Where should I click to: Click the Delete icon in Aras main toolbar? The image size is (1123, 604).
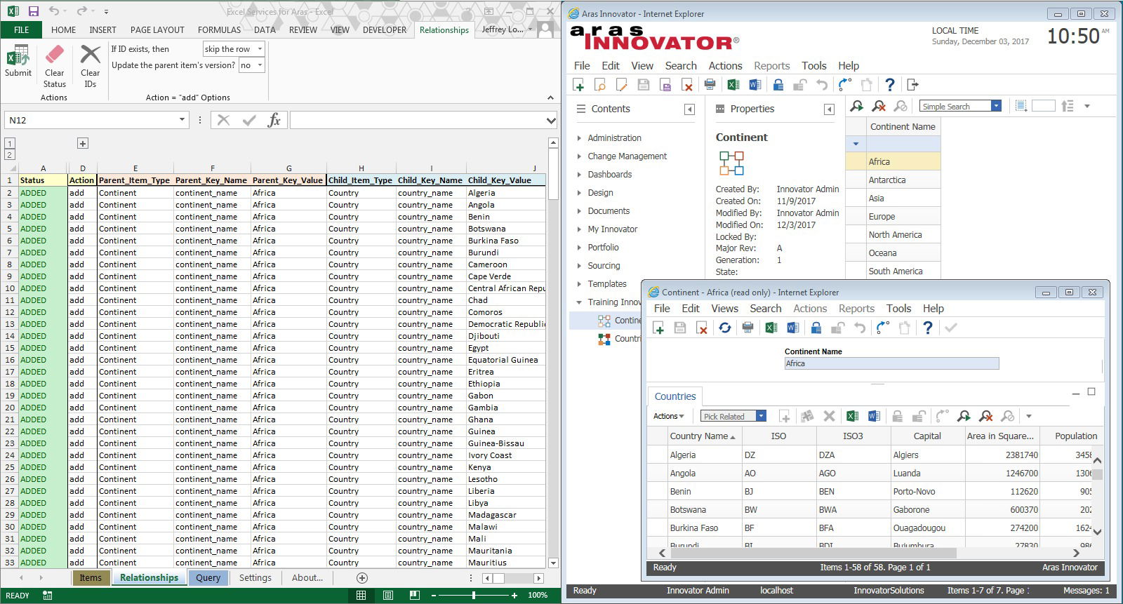[x=687, y=85]
